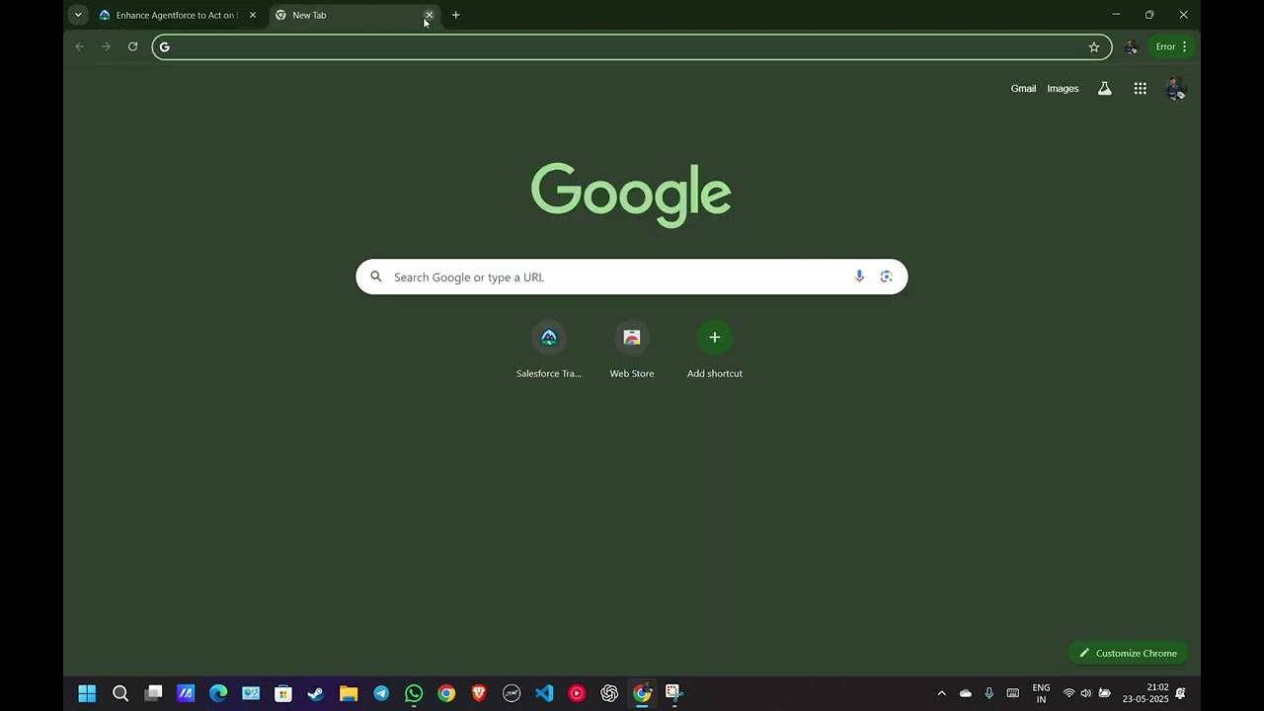Open the Error menu button in Chrome

[1172, 46]
